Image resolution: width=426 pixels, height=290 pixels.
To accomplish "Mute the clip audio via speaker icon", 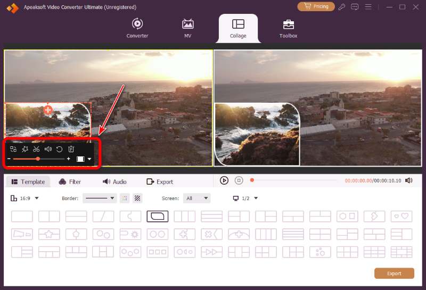I will tap(48, 149).
